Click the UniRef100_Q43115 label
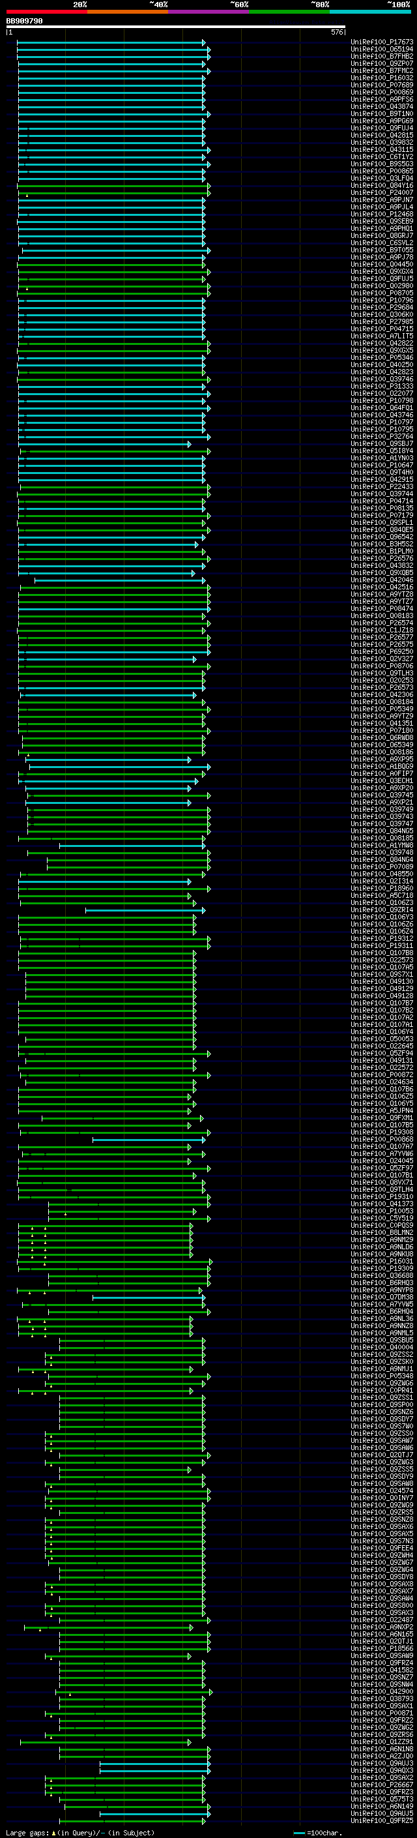The height and width of the screenshot is (1838, 417). 382,150
